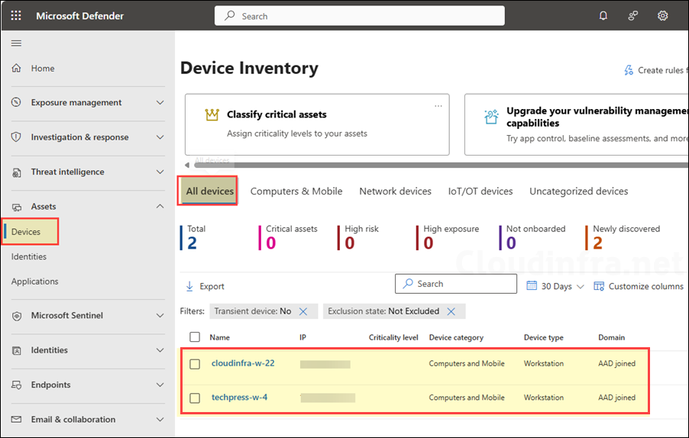
Task: Open more options on Classify critical assets card
Action: (438, 106)
